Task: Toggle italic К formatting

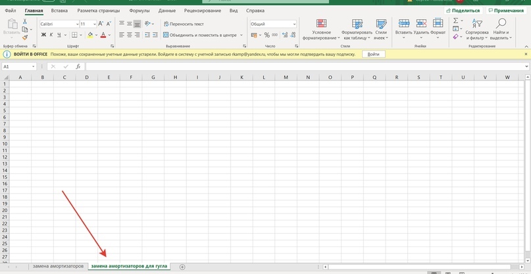Action: point(51,35)
